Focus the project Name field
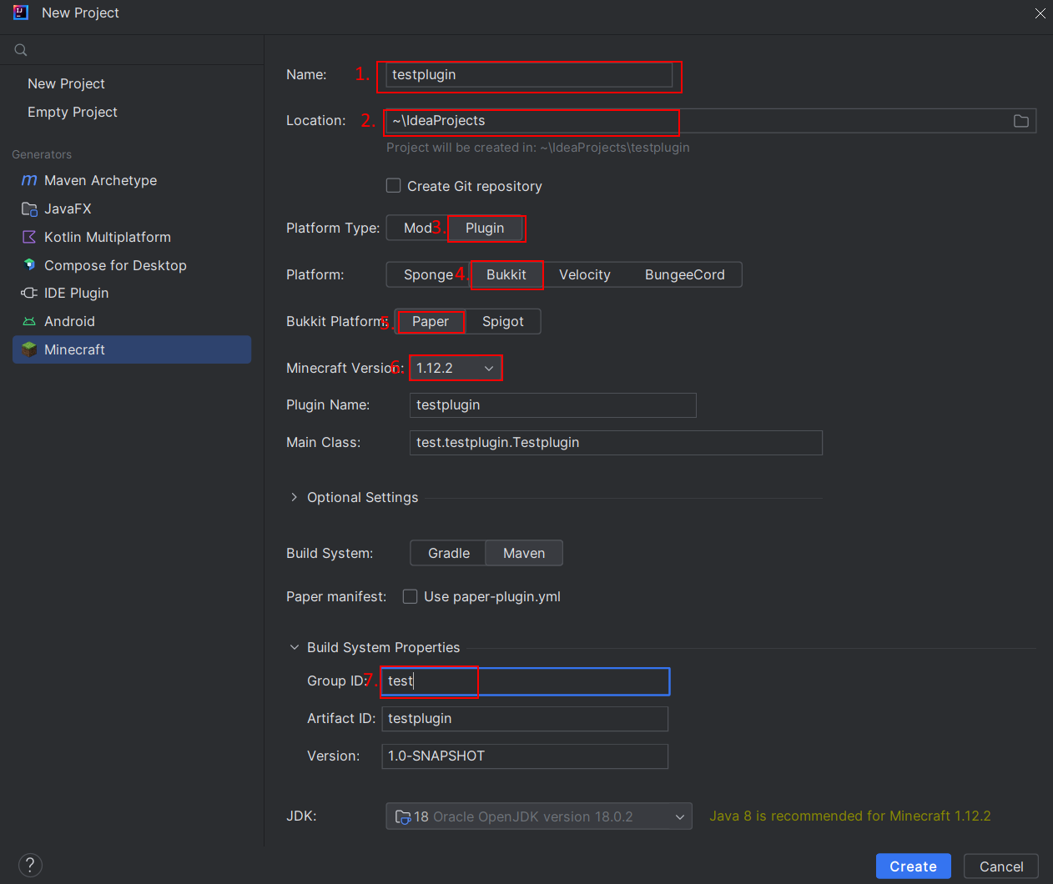Viewport: 1053px width, 884px height. (x=529, y=75)
